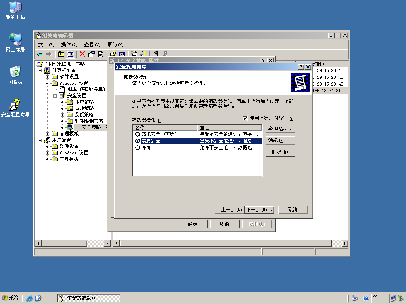Collapse Windows 设置 under 计算机配置
406x304 pixels.
48,83
